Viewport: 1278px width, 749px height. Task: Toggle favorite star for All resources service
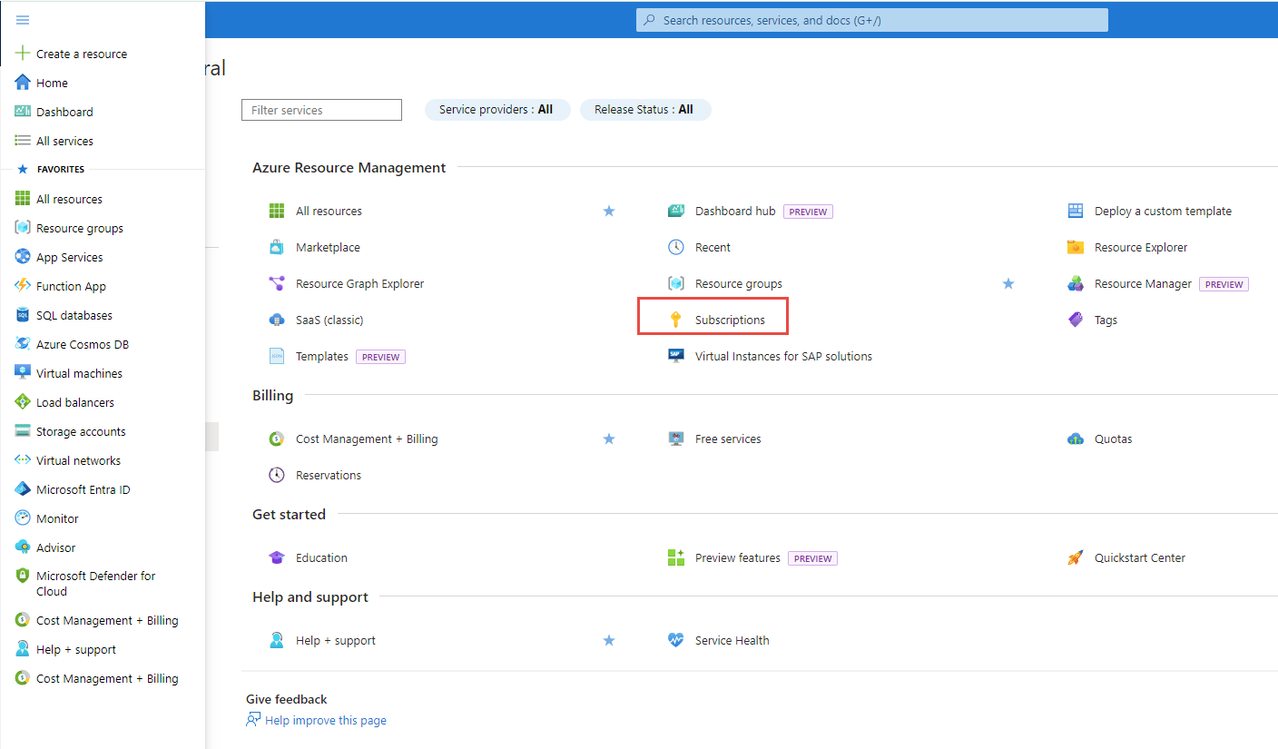click(609, 211)
